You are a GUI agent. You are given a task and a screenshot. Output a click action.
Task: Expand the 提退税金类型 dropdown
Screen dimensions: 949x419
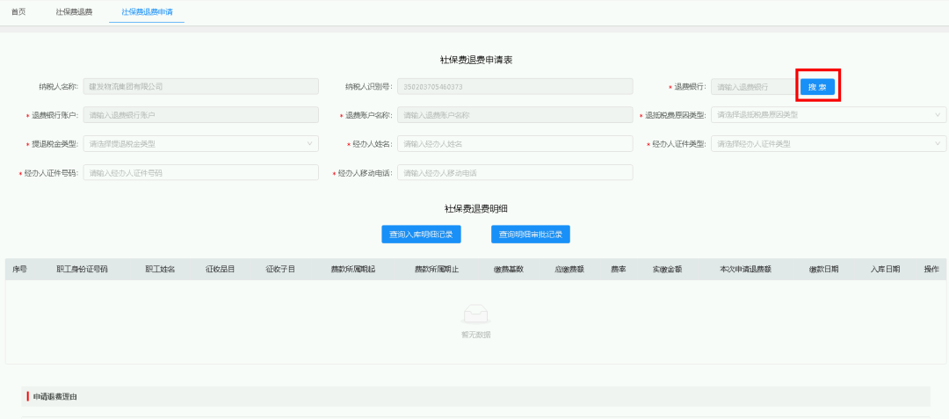tap(201, 144)
